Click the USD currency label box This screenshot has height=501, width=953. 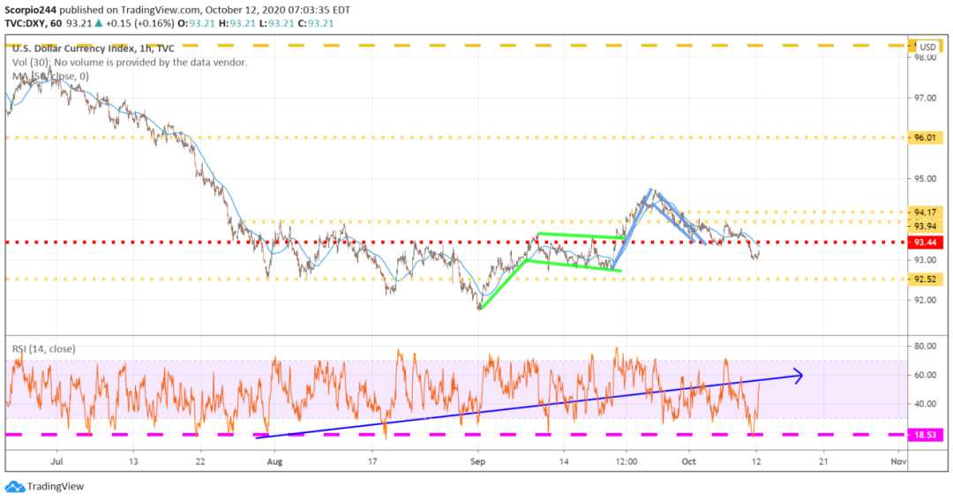(926, 47)
